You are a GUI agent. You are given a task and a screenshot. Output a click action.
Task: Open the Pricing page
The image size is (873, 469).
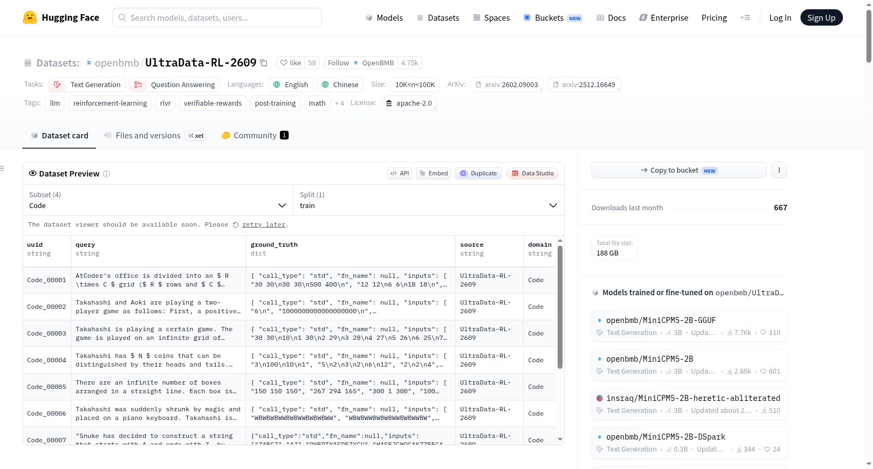(x=714, y=17)
